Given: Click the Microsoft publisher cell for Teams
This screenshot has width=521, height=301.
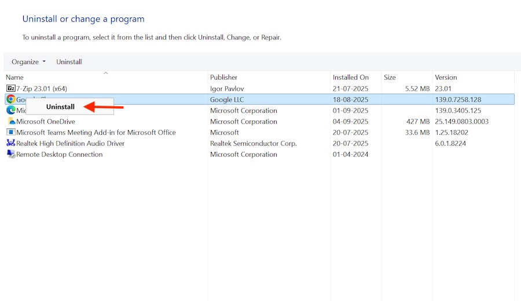Looking at the screenshot, I should click(x=224, y=132).
